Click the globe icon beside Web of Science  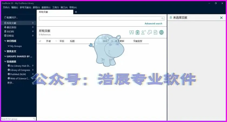click(9, 78)
